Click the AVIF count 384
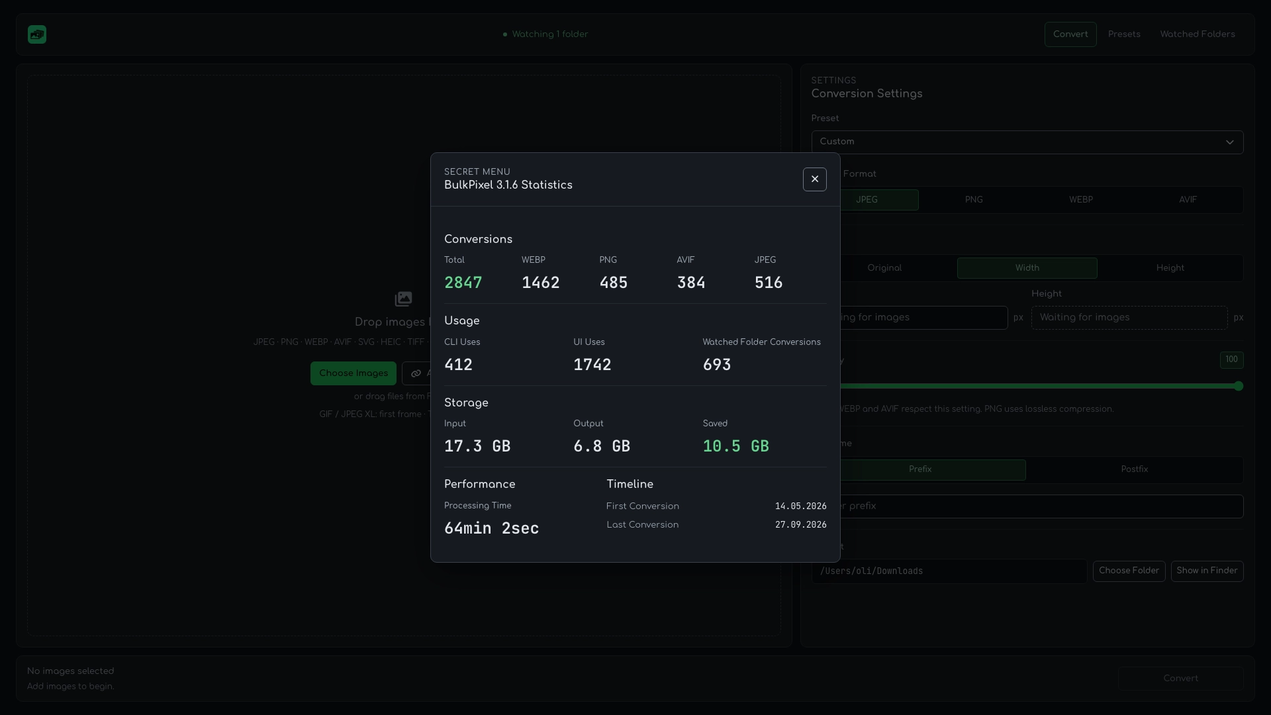Viewport: 1271px width, 715px height. tap(691, 283)
